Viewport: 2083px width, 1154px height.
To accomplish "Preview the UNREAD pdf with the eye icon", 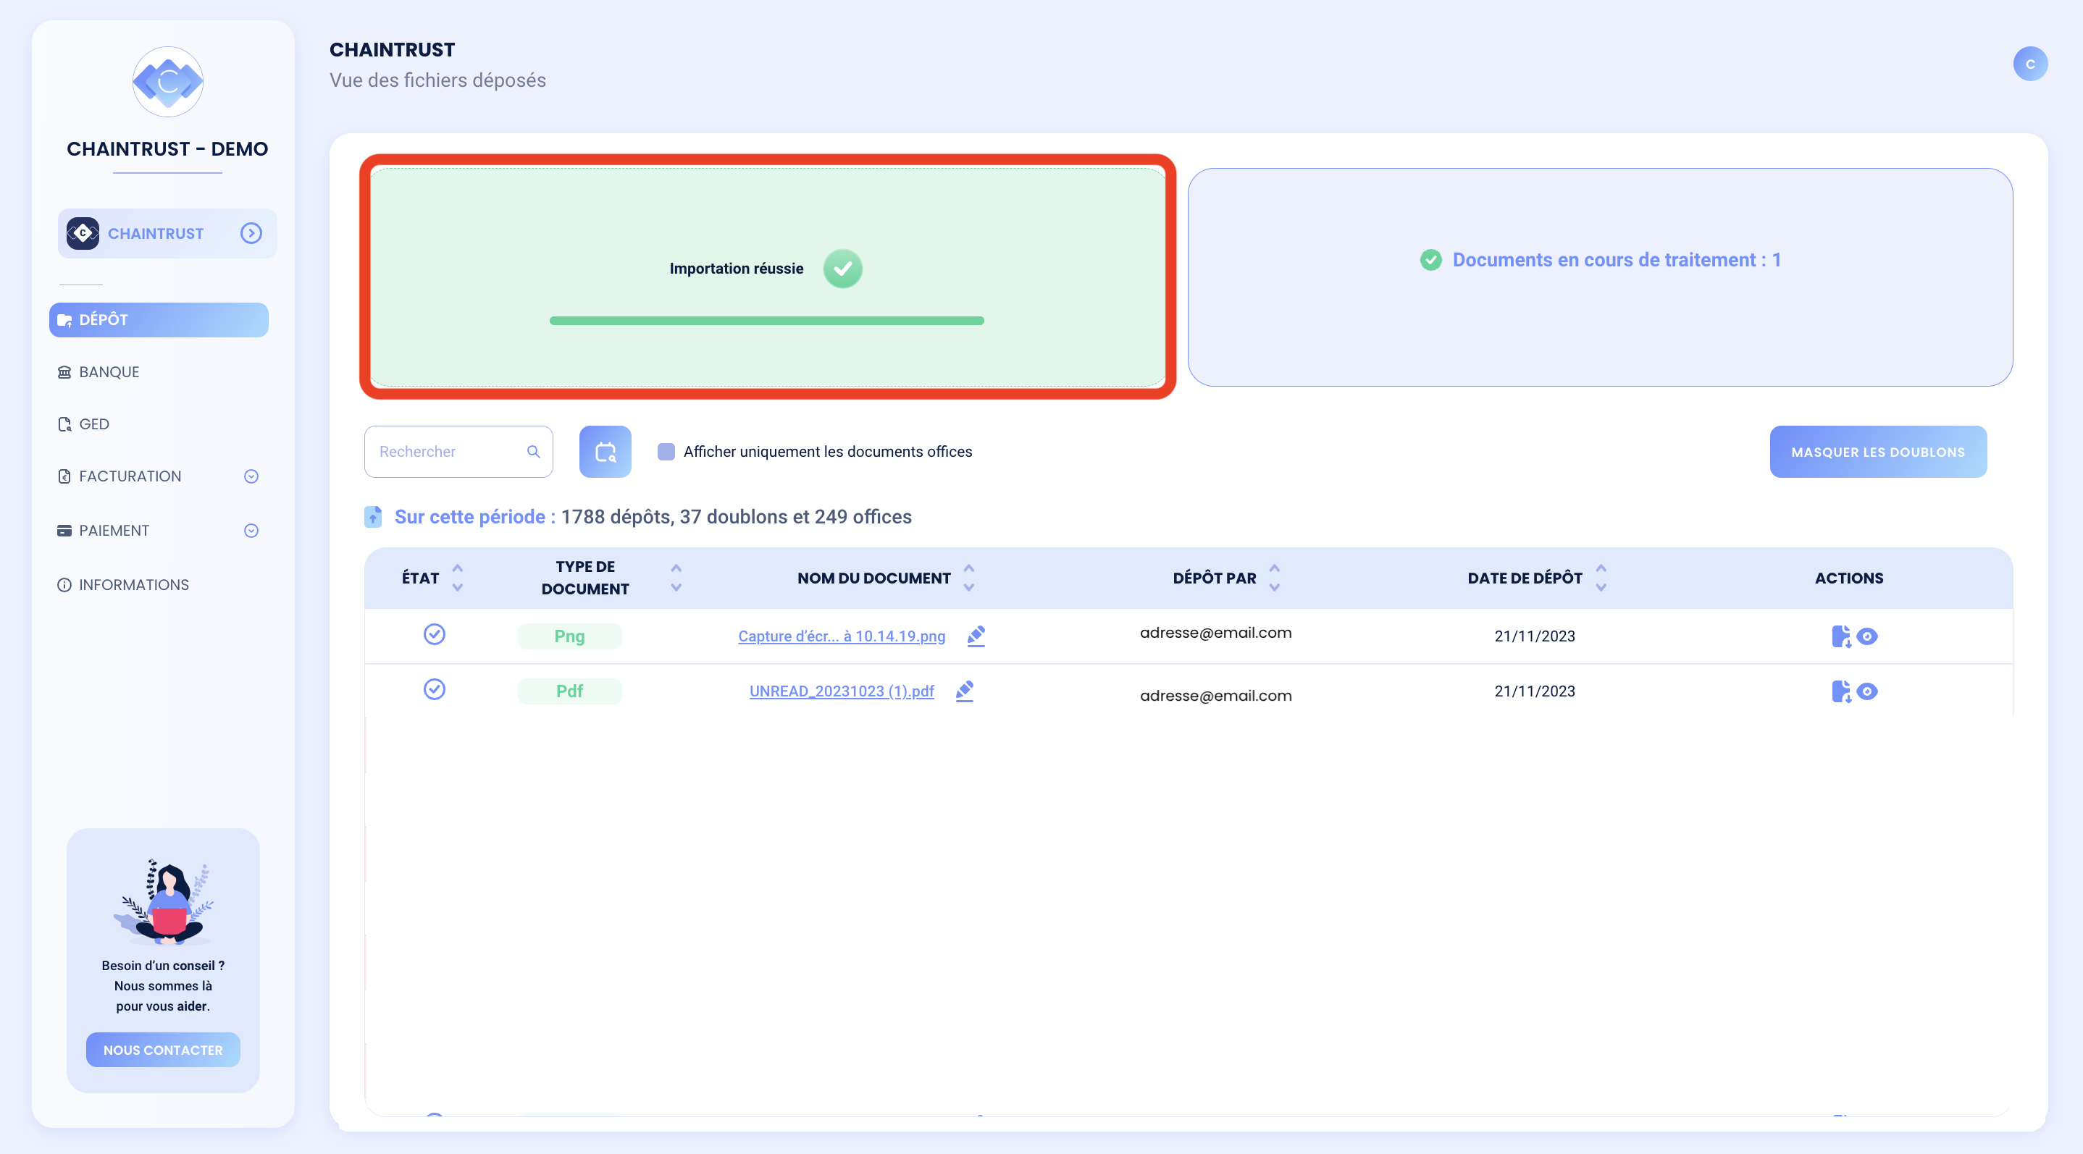I will [1866, 691].
